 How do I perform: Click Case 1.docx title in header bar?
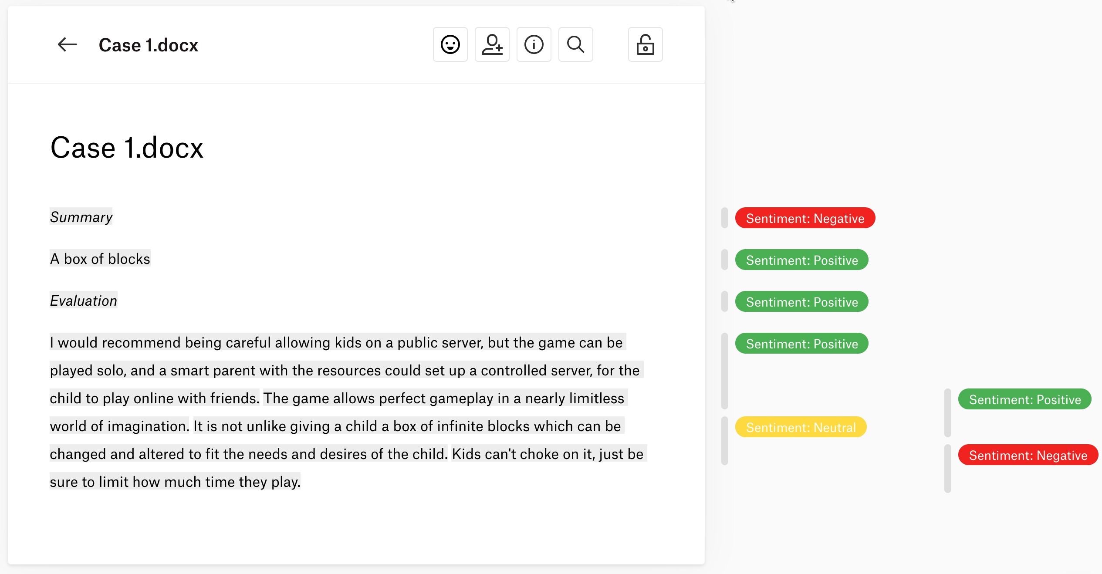(148, 45)
